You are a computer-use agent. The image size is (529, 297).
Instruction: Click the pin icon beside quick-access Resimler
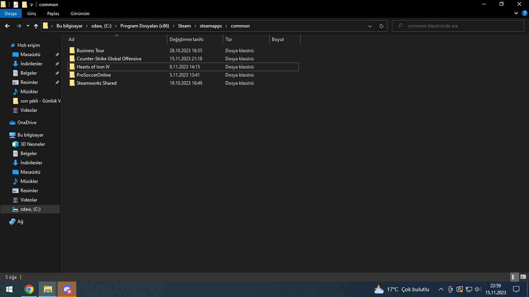pyautogui.click(x=57, y=82)
